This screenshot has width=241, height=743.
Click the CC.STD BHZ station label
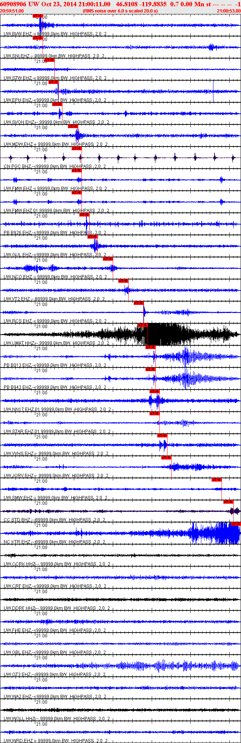tap(54, 520)
